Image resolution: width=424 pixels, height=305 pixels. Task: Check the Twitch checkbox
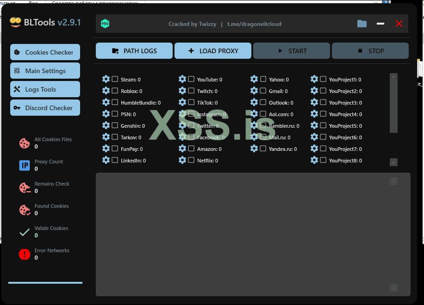(x=191, y=91)
